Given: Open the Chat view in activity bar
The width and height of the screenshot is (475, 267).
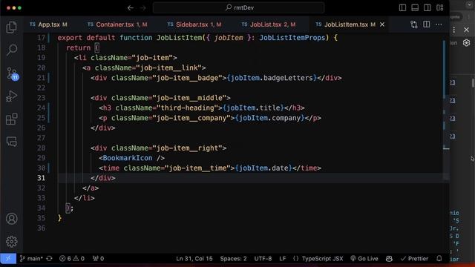Looking at the screenshot, I should (12, 142).
